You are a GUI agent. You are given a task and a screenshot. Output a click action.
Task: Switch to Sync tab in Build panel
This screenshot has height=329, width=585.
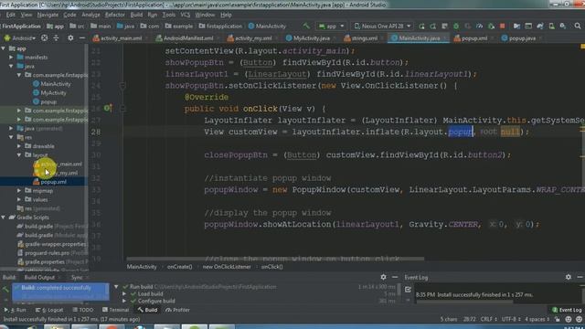pos(77,277)
